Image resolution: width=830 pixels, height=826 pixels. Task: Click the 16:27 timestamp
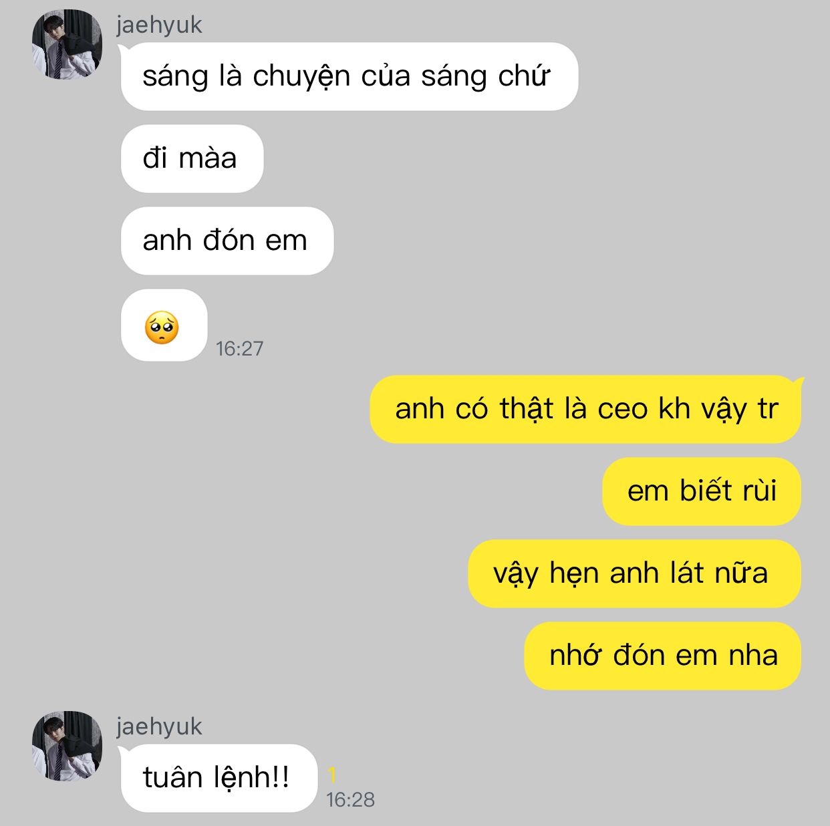239,348
